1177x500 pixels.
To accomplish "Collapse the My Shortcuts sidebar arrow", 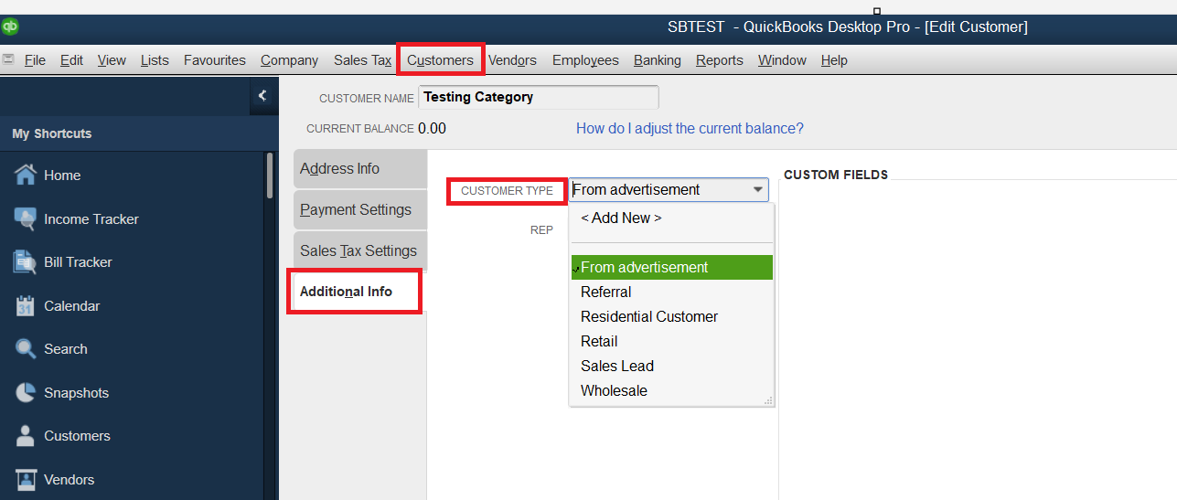I will click(262, 95).
